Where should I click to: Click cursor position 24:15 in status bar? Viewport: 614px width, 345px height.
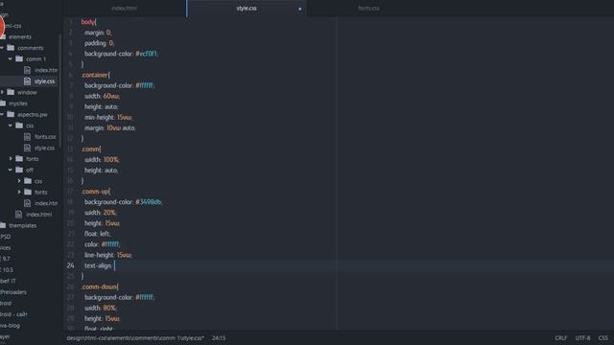coord(219,337)
